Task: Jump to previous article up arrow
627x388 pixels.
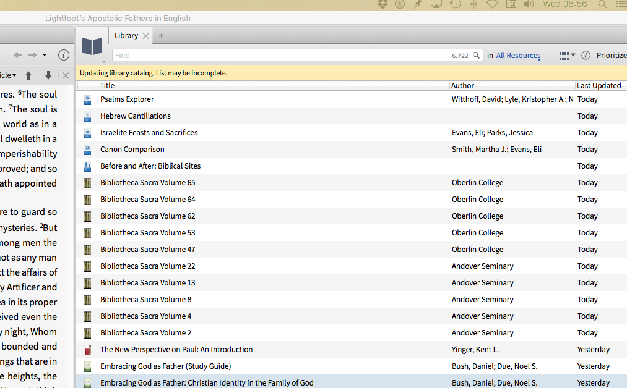Action: pos(28,75)
